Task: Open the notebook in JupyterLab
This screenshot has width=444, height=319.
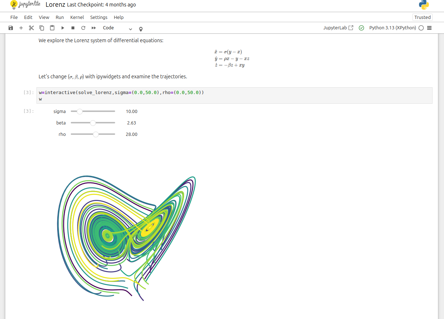Action: click(338, 28)
